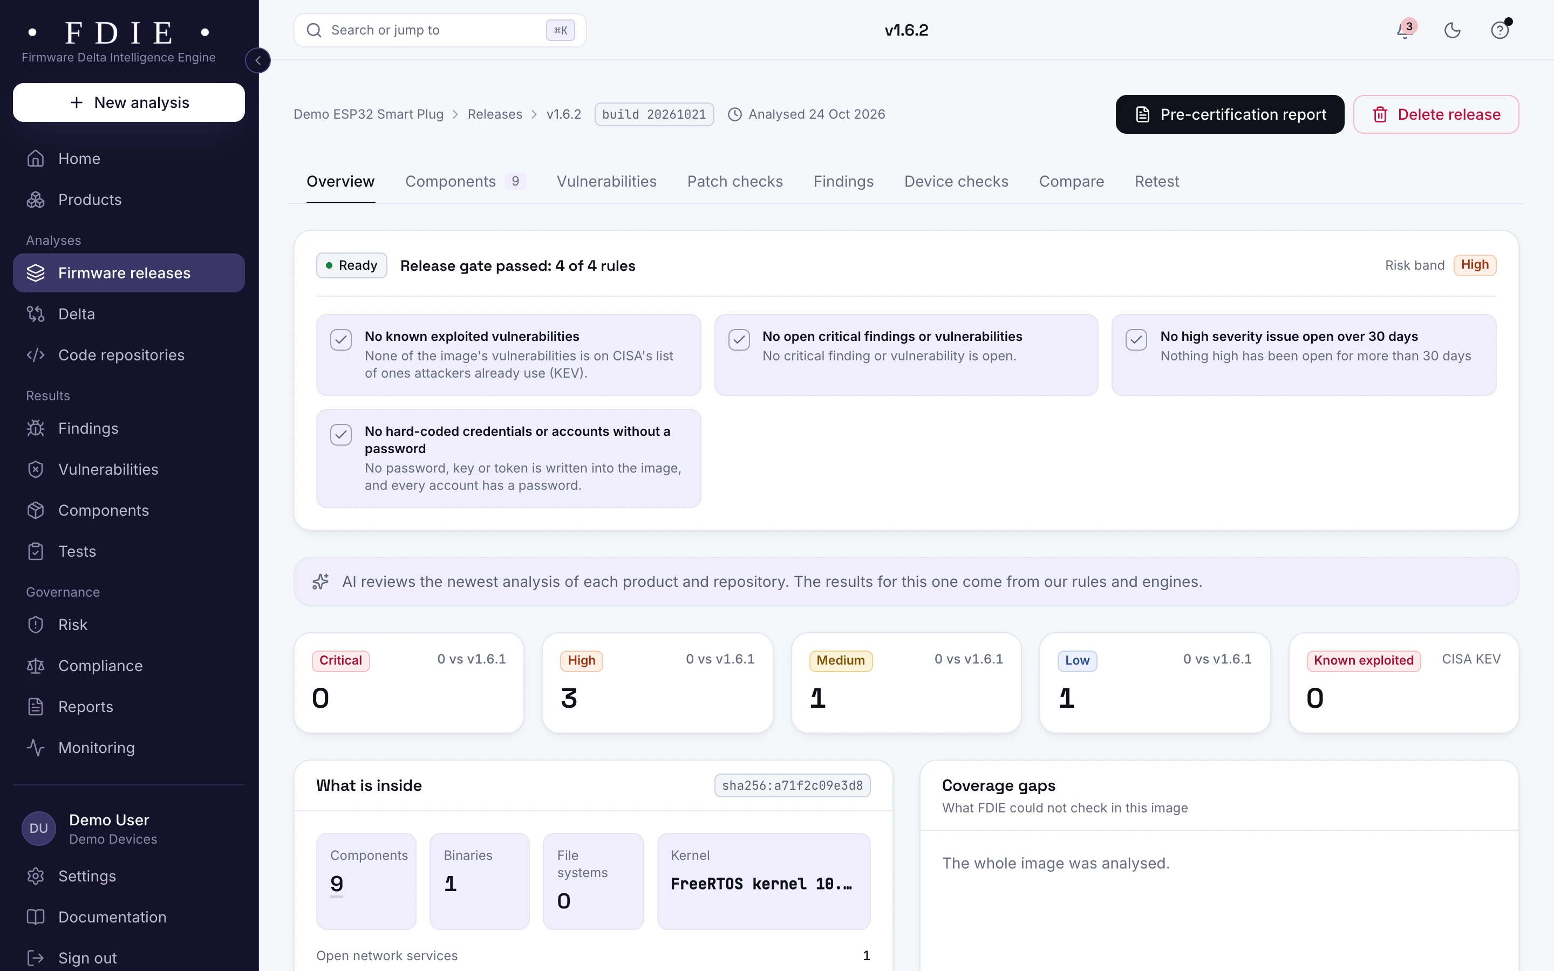Screen dimensions: 1554x971
Task: Open the Pre-certification report
Action: coord(1230,114)
